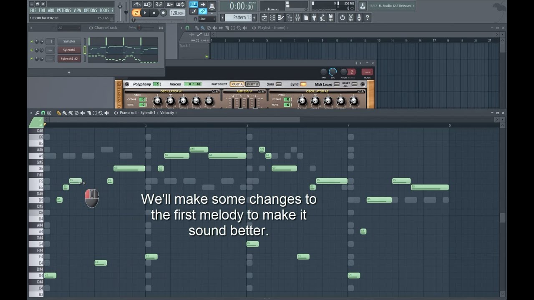Mute Track 1 in the playlist

pos(207,56)
